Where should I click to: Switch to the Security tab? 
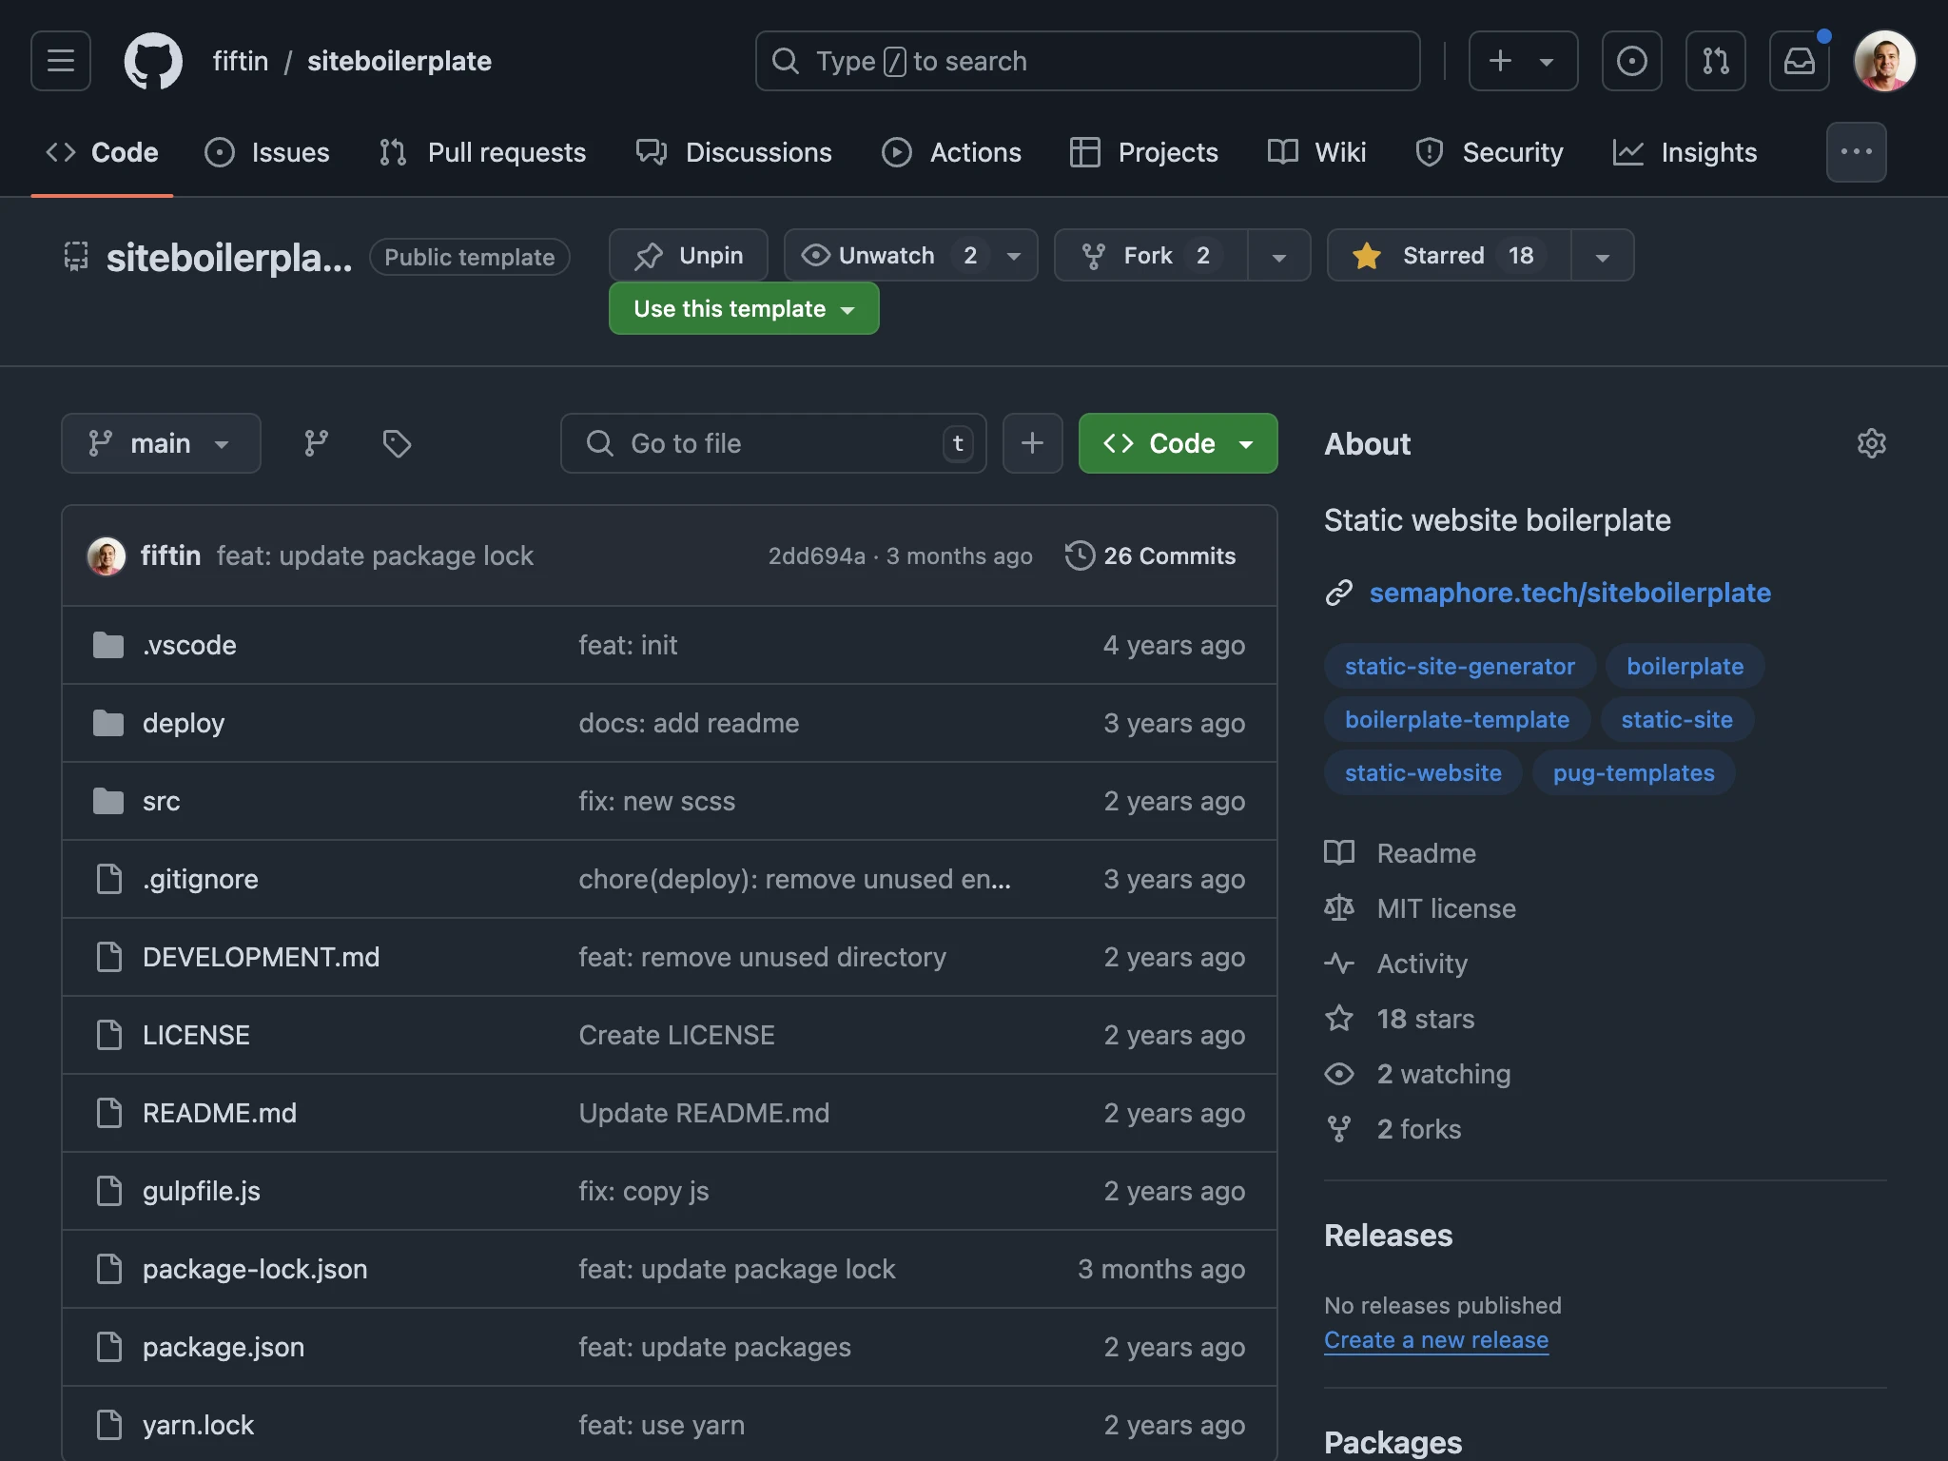coord(1490,152)
